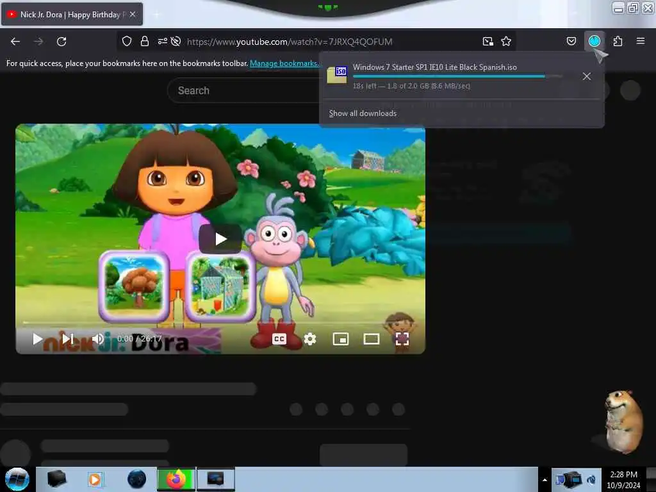Click the Windows 7 Starter ISO filename
Screen dimensions: 656x492
point(435,67)
